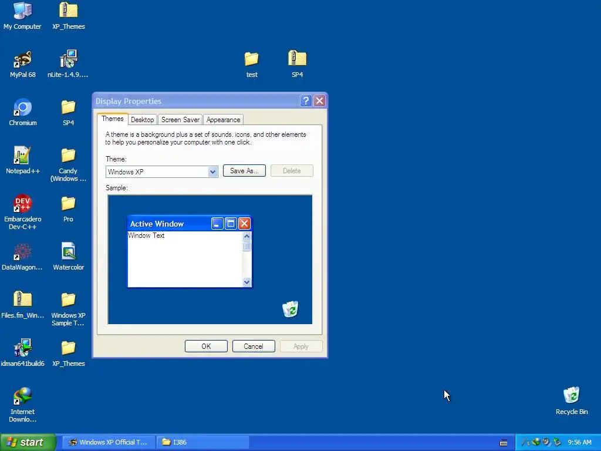Click the speaker volume tray icon
The image size is (601, 451).
click(x=546, y=442)
